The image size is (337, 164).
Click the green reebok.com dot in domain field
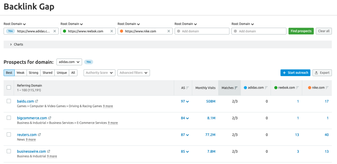[64, 31]
